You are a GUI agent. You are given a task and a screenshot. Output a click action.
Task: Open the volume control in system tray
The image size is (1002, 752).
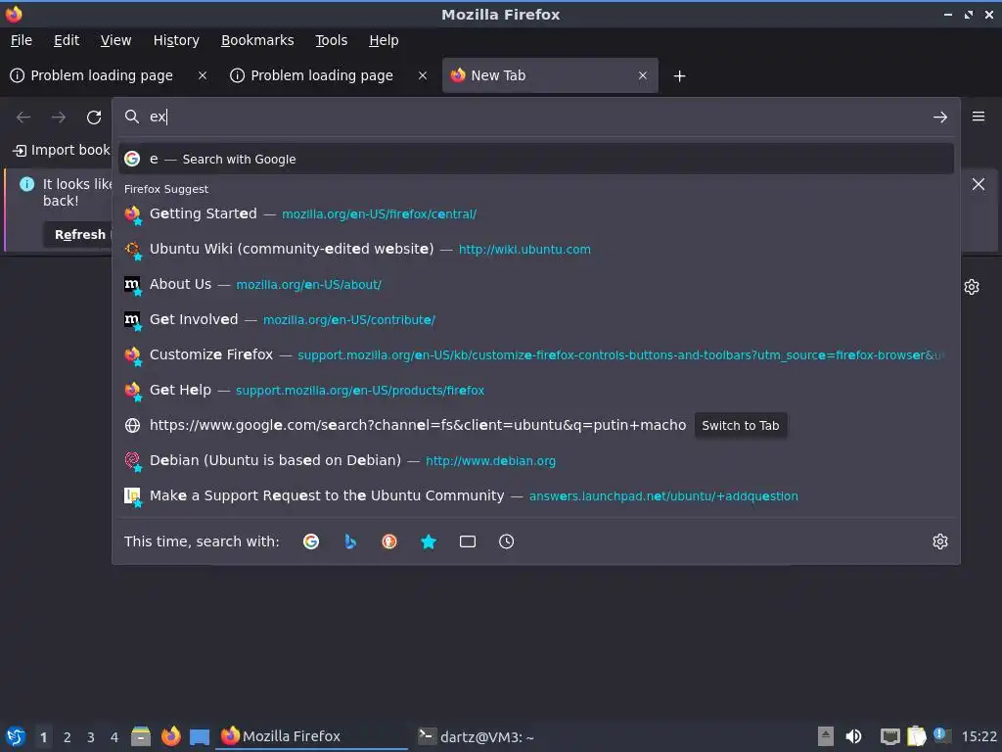853,736
